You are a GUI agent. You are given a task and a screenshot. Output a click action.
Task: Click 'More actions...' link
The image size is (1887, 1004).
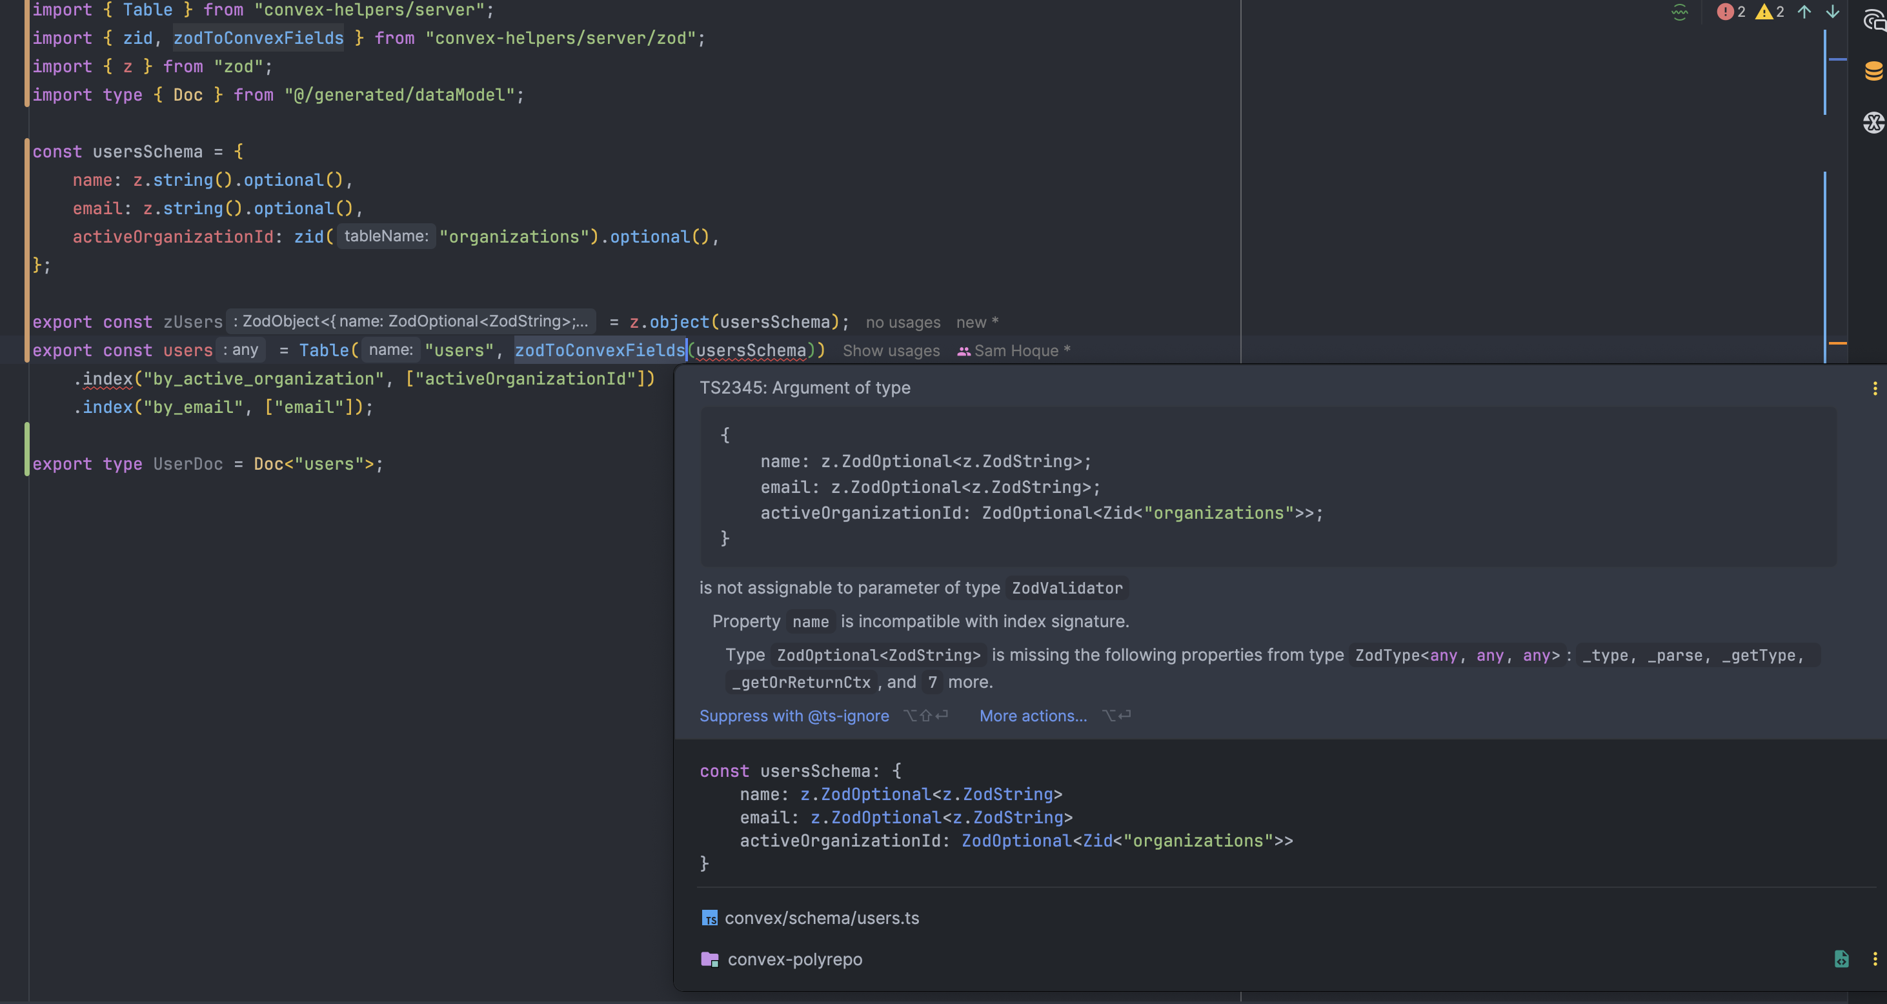[1033, 716]
